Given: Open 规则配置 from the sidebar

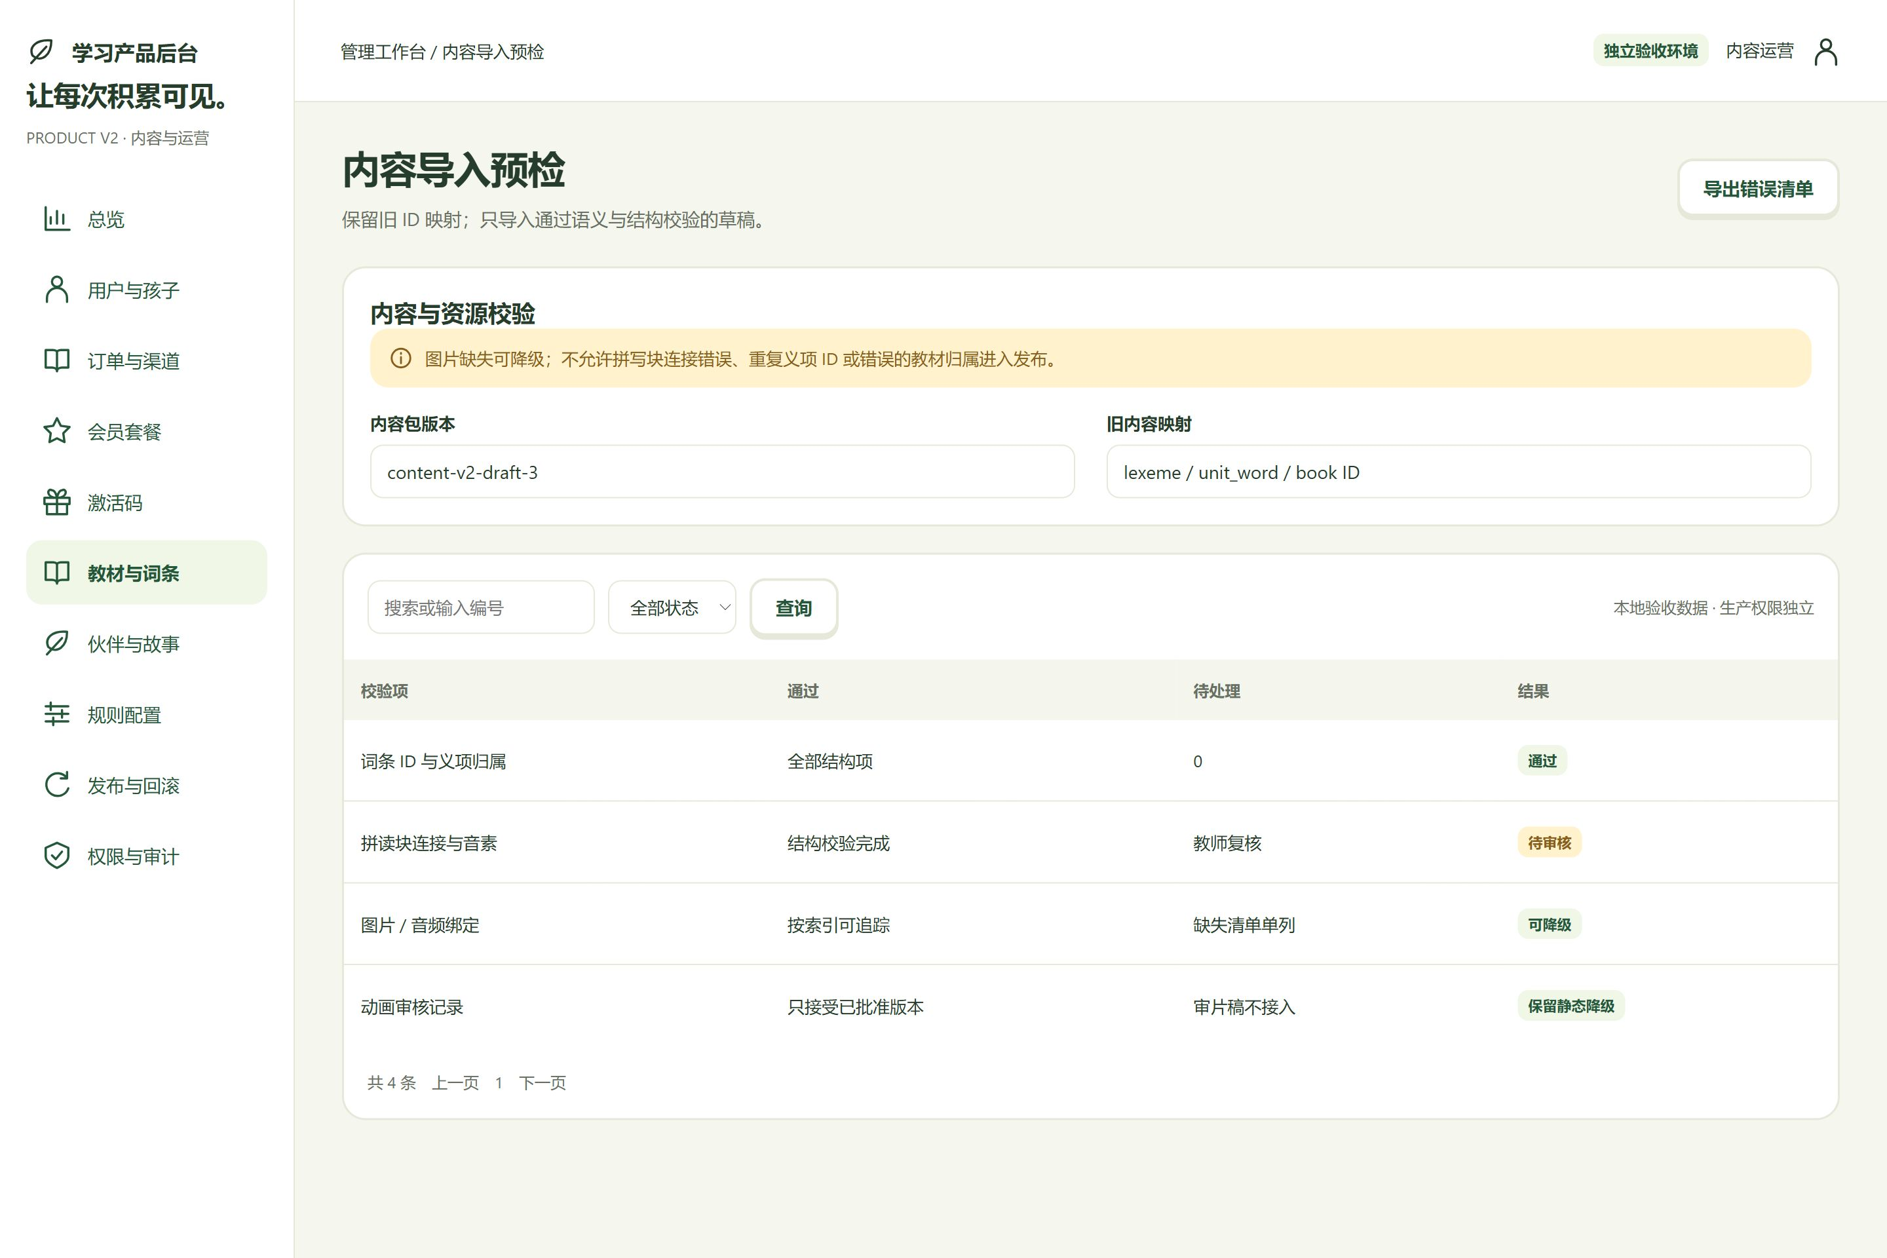Looking at the screenshot, I should click(x=146, y=714).
